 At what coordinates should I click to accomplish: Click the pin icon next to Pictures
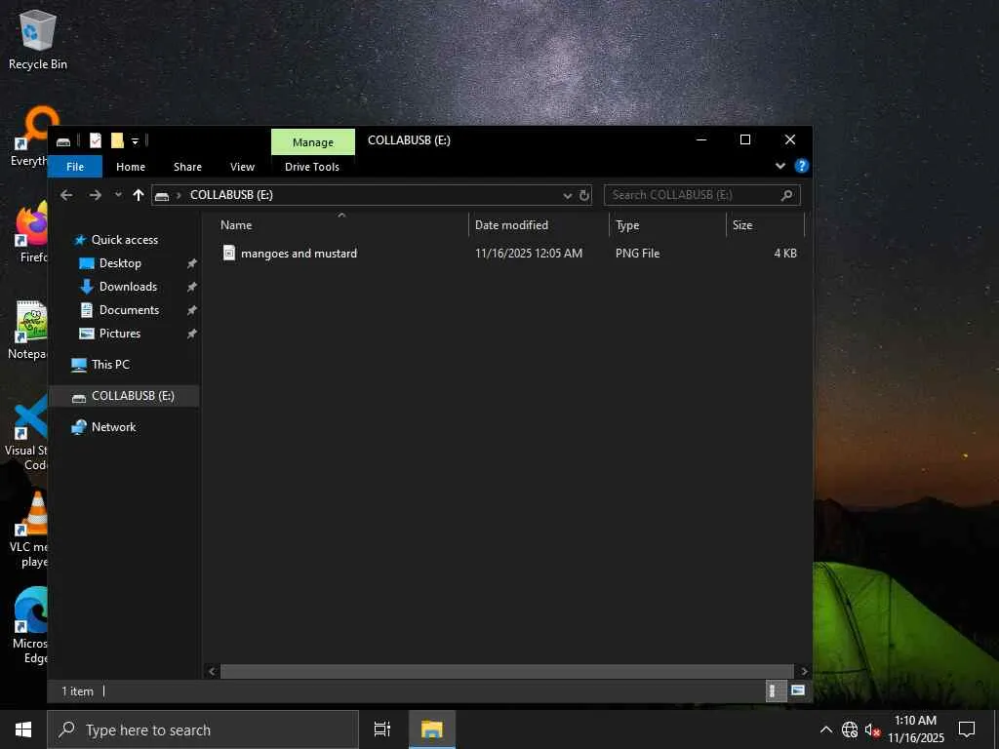[x=192, y=334]
